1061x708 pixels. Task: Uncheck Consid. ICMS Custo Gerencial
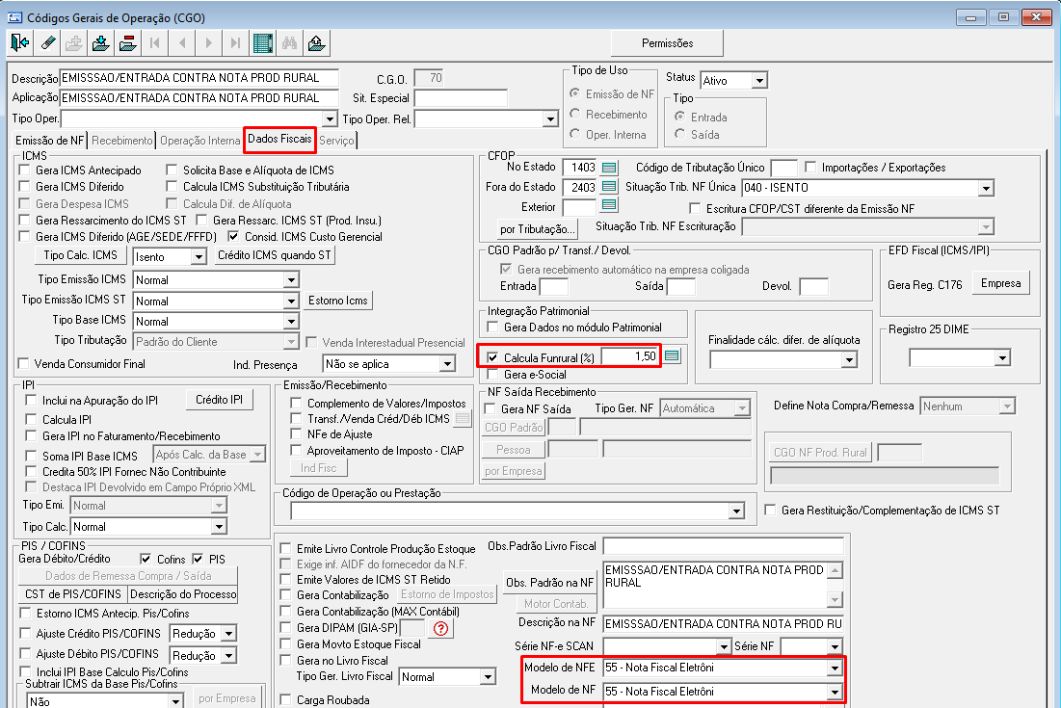[233, 237]
